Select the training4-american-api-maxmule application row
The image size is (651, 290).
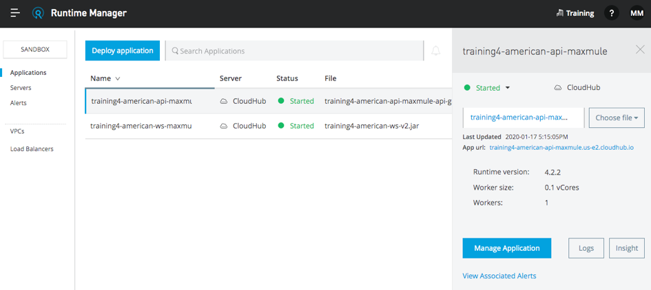[268, 101]
